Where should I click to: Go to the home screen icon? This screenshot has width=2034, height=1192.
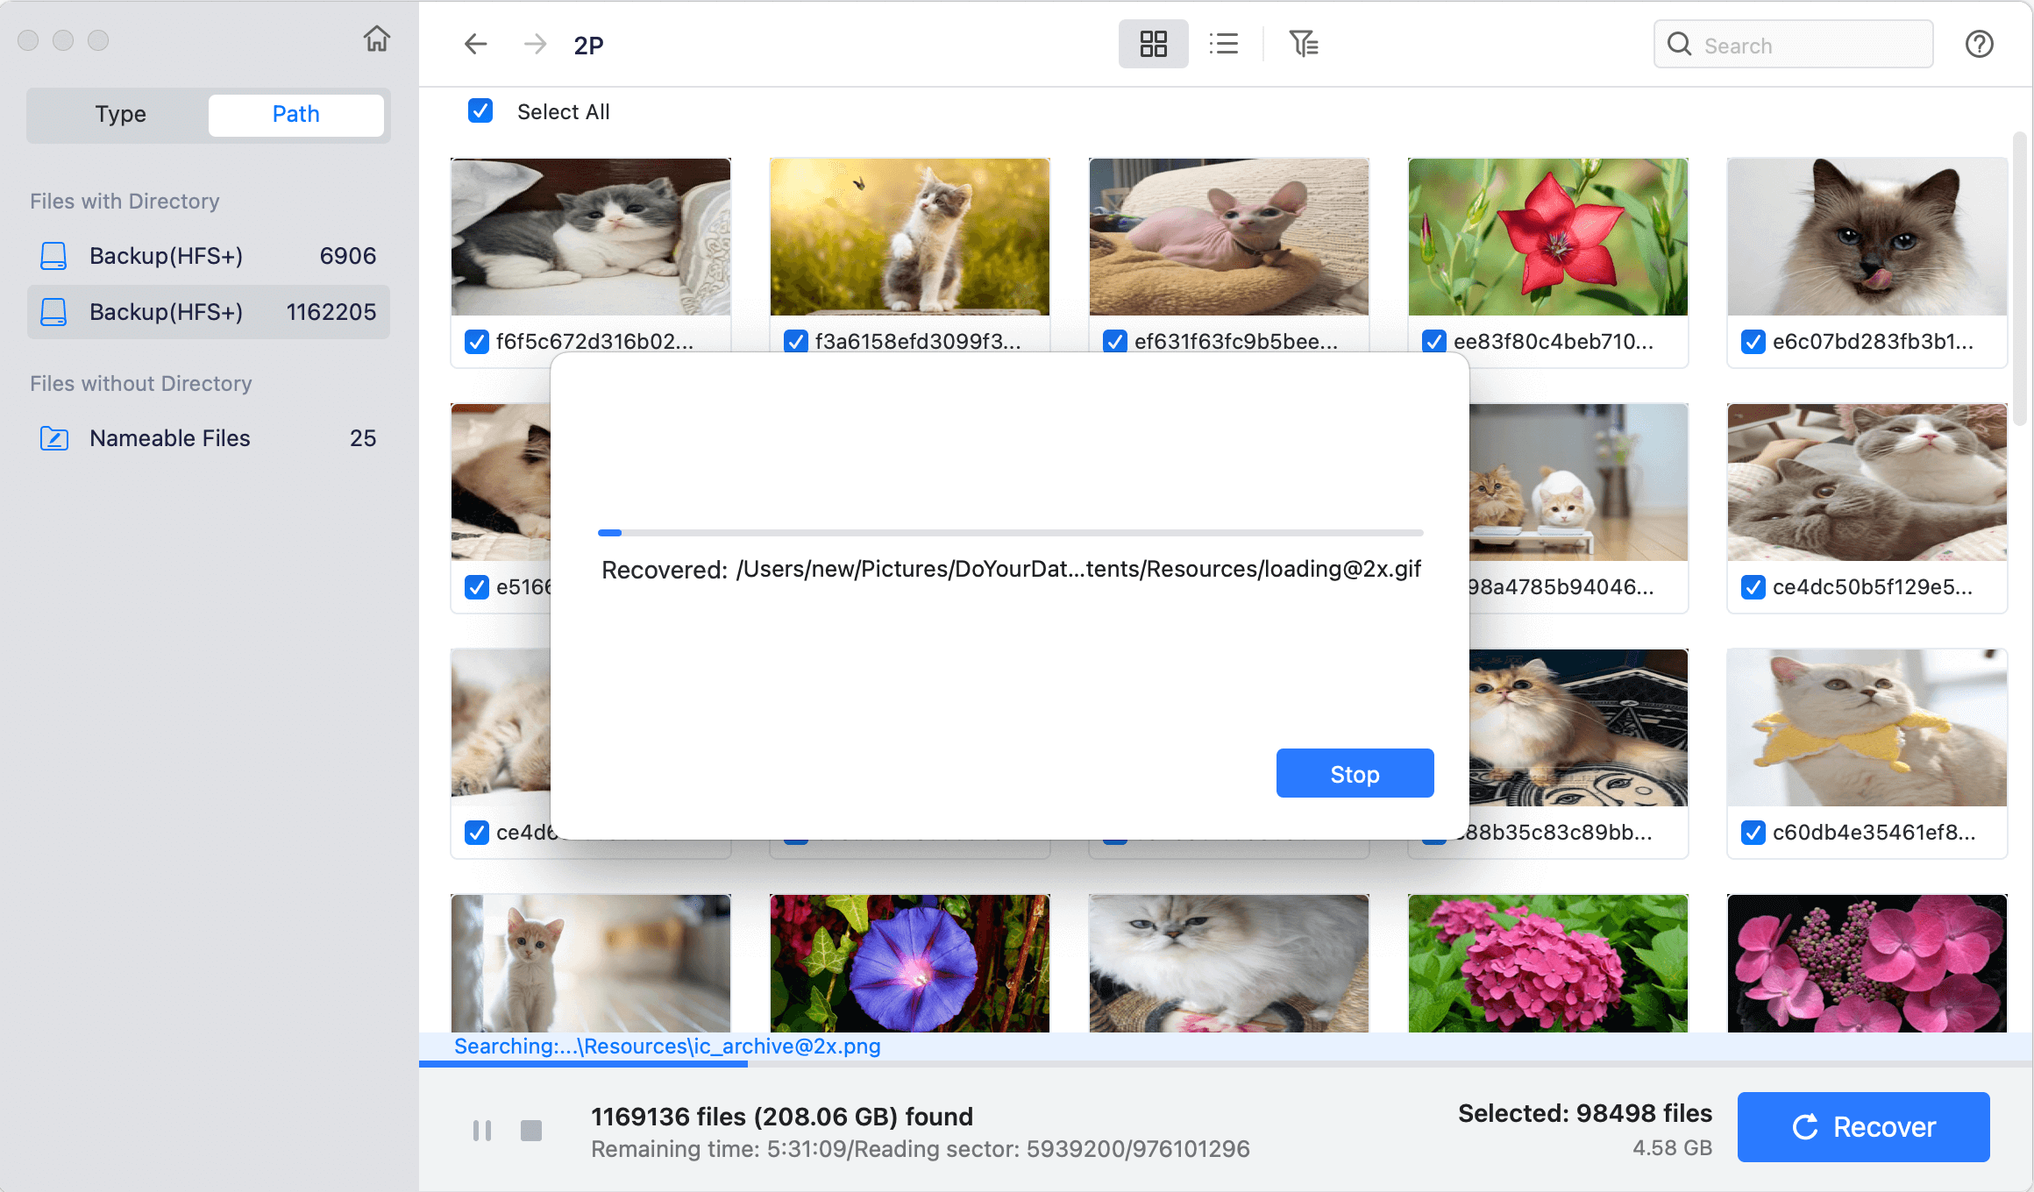coord(377,39)
